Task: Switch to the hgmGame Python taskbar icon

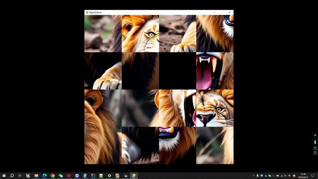Action: pyautogui.click(x=134, y=176)
